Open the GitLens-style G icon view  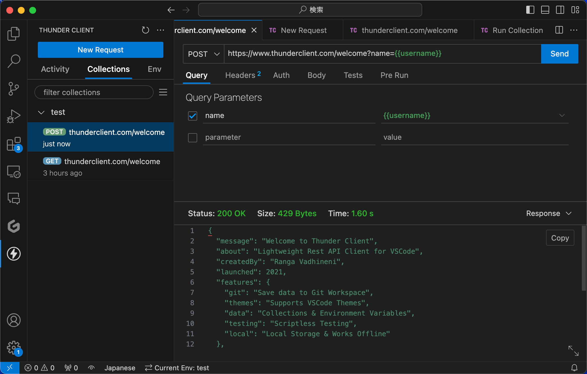(x=13, y=226)
